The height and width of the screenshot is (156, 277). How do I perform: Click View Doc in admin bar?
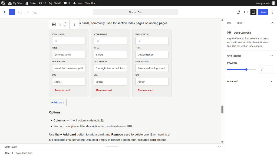90,3
